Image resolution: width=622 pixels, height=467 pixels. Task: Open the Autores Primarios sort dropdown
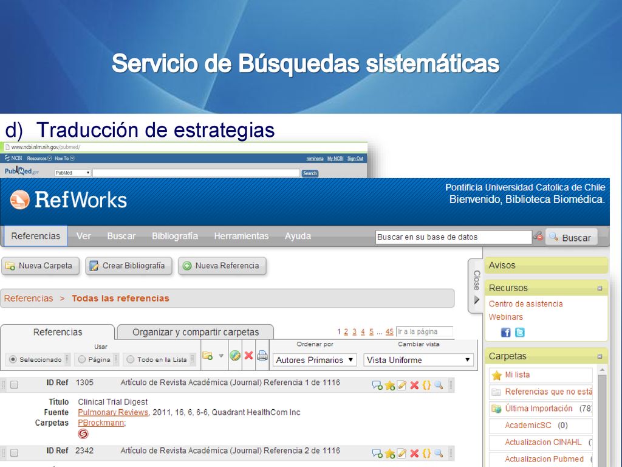[x=315, y=360]
